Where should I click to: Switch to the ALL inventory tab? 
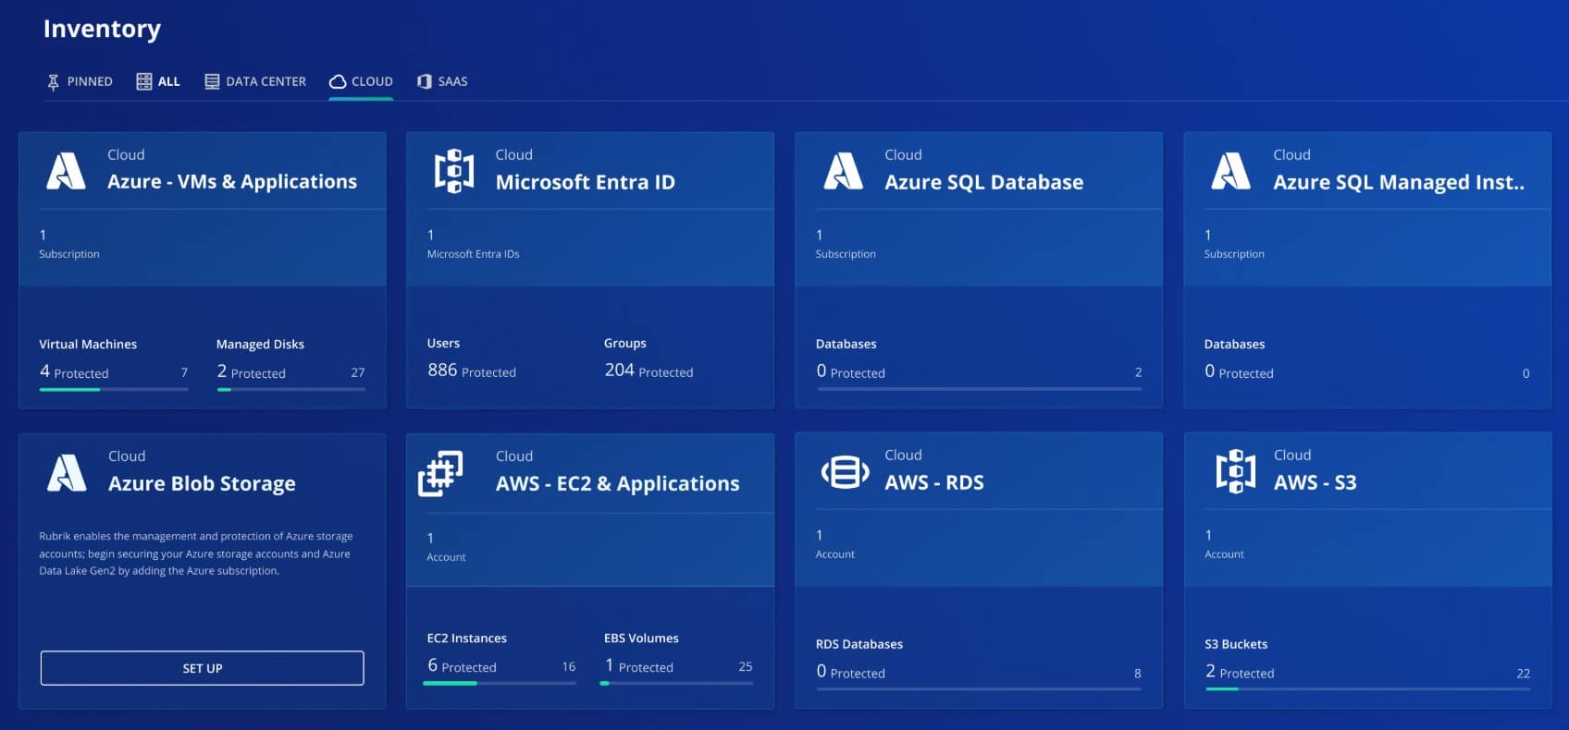tap(158, 81)
